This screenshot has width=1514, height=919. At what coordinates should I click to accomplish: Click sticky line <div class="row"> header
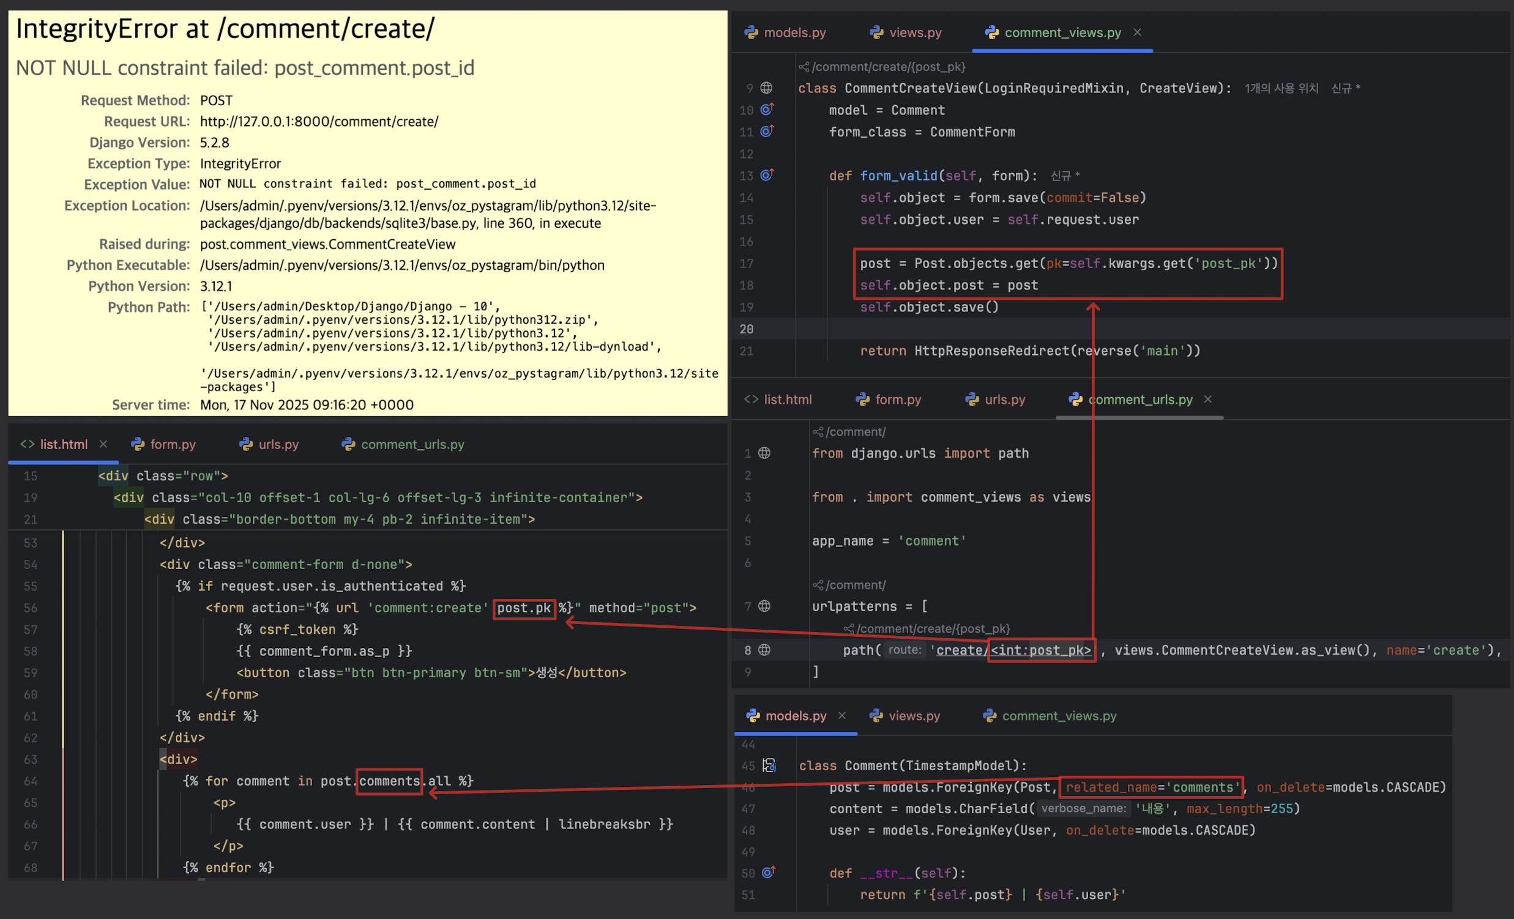point(163,476)
